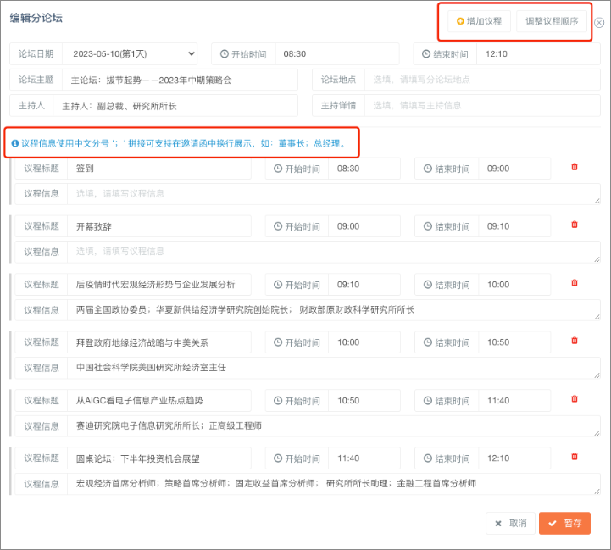Close the 编辑分论坛 dialog
Image resolution: width=611 pixels, height=550 pixels.
tap(599, 23)
